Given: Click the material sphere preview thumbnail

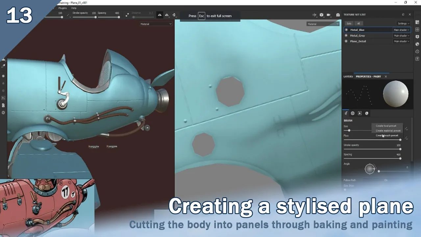Looking at the screenshot, I should click(x=396, y=94).
